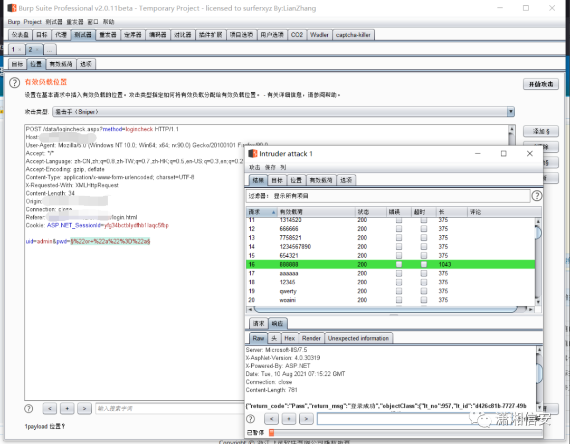The width and height of the screenshot is (570, 444).
Task: Sort by 长 length column header
Action: [451, 212]
